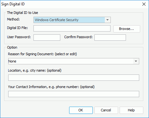Click the 'Confirm Password:' label
This screenshot has height=118, width=149.
[x=78, y=37]
